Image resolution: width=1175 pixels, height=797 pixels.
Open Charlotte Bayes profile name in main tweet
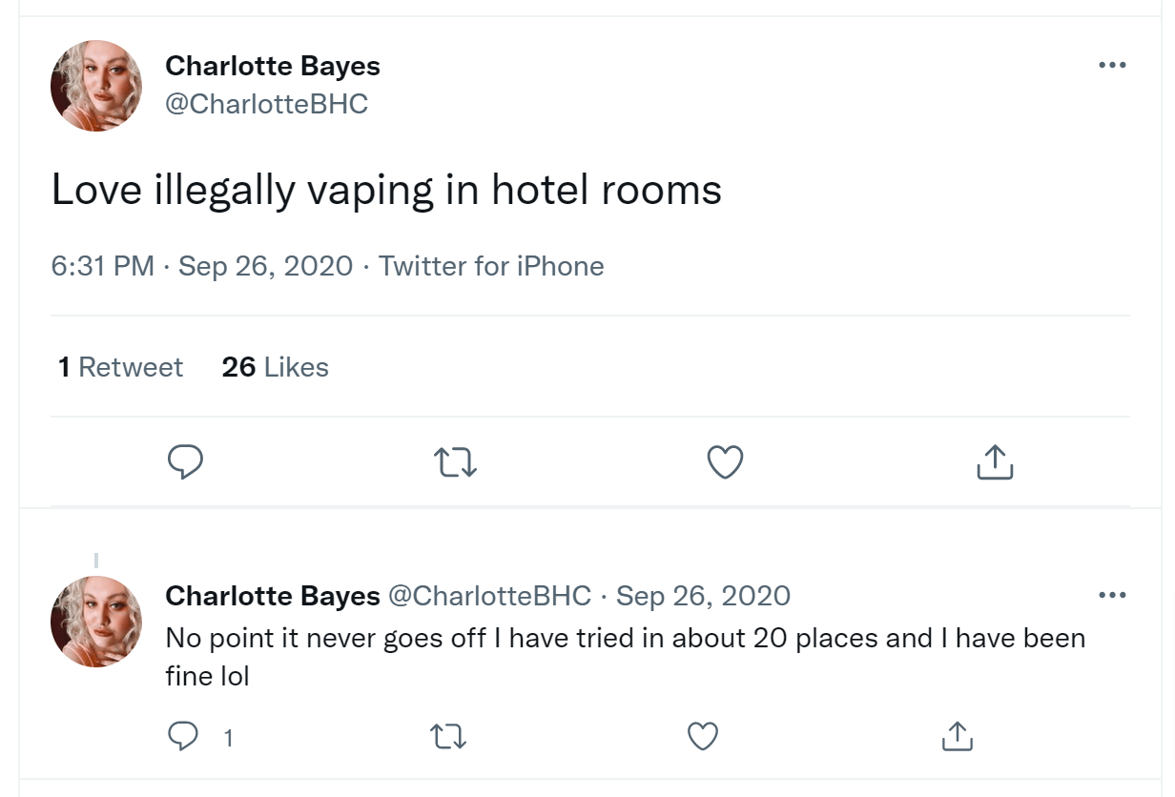coord(273,66)
